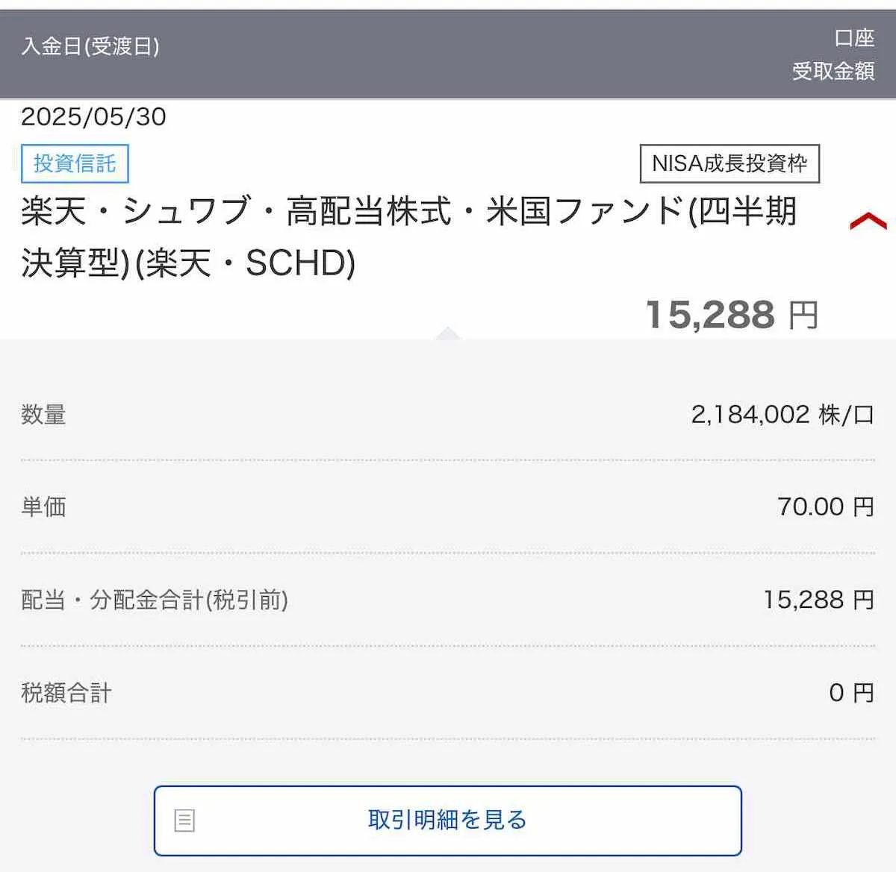
Task: Select the 投資信託 tag
Action: (75, 163)
